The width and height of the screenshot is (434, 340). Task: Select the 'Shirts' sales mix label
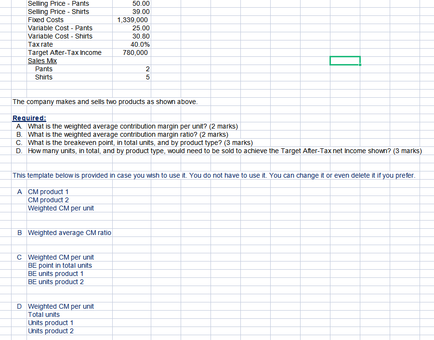tap(44, 77)
